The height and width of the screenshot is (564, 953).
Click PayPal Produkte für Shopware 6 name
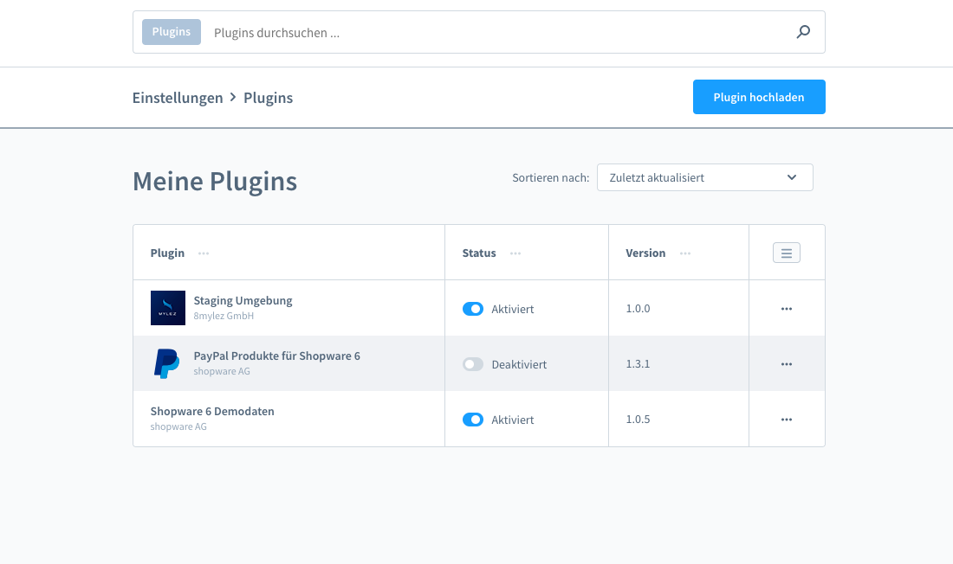276,356
